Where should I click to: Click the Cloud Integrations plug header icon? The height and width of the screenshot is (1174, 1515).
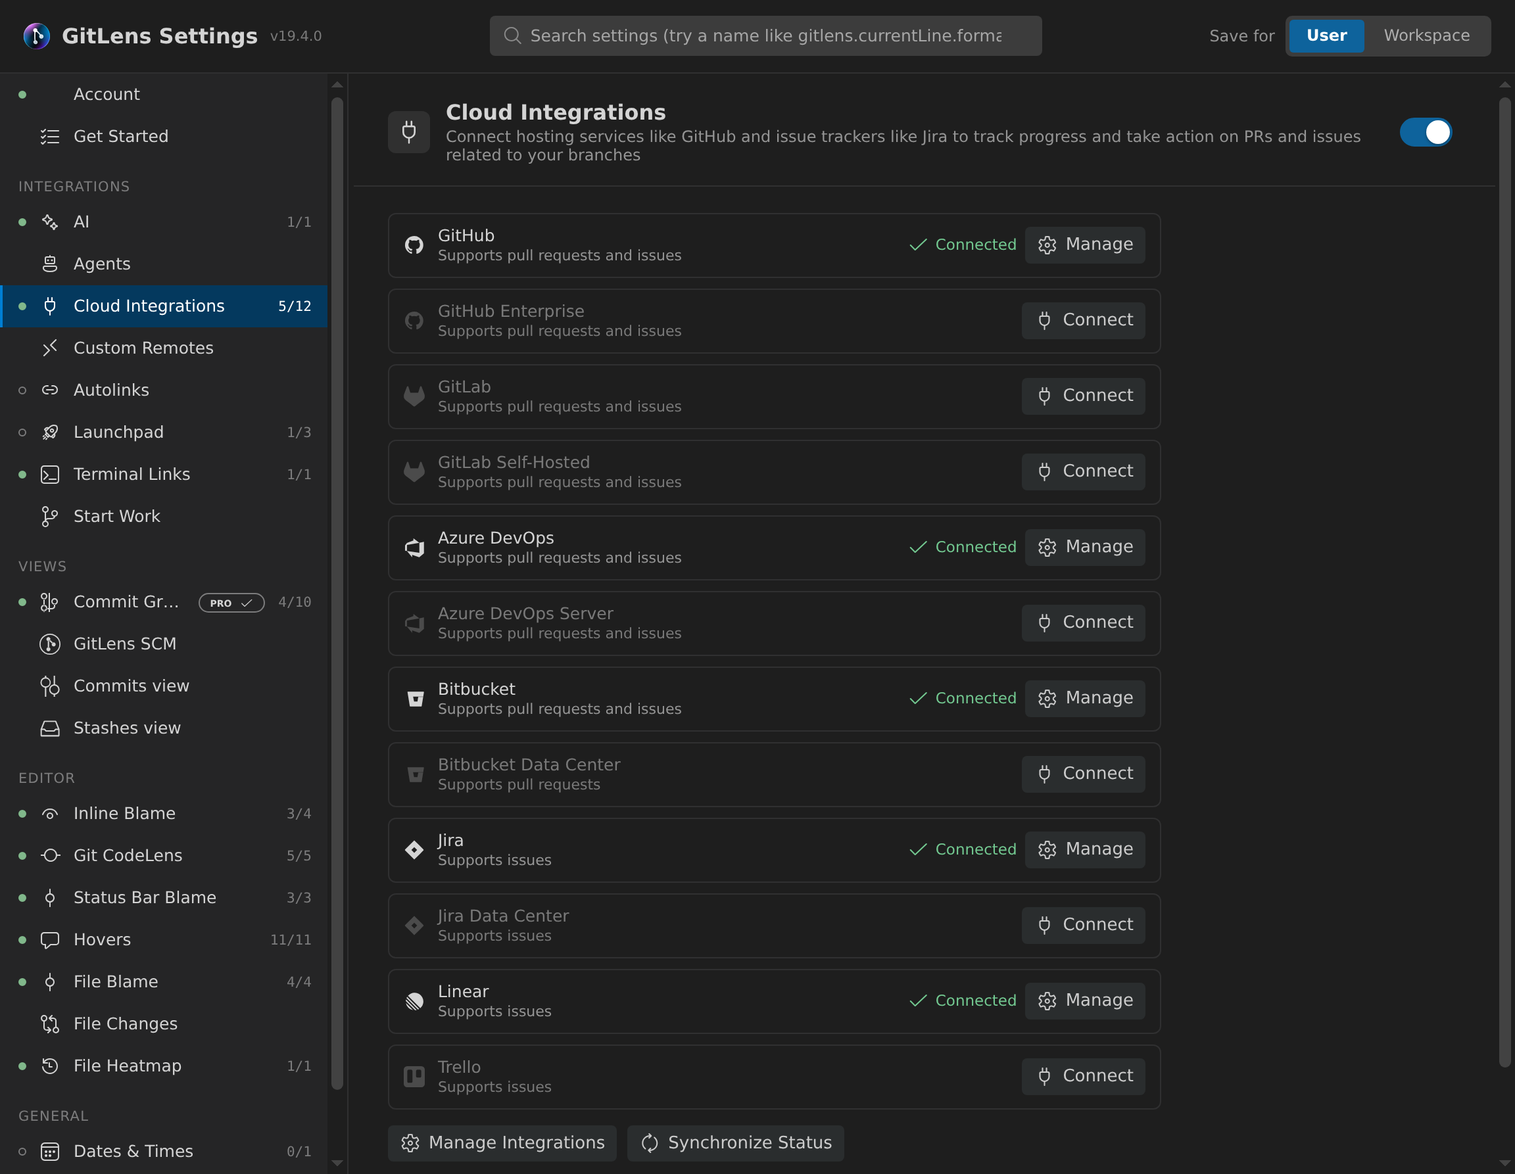pos(408,131)
